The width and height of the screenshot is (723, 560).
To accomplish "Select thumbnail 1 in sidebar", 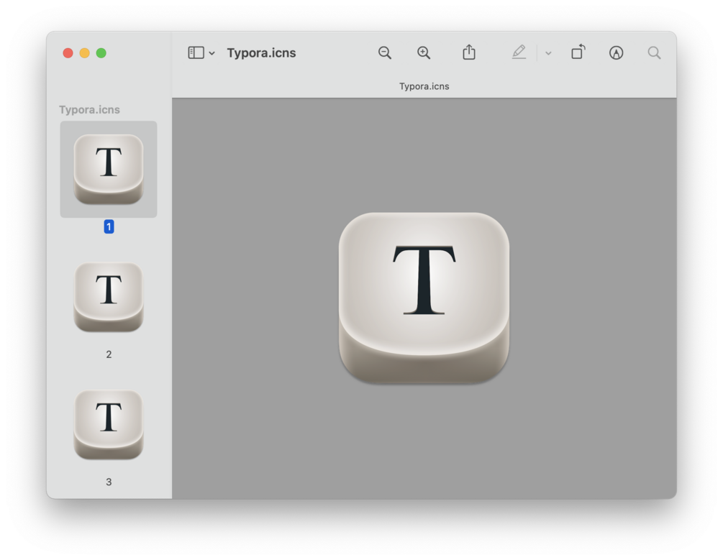I will tap(109, 169).
